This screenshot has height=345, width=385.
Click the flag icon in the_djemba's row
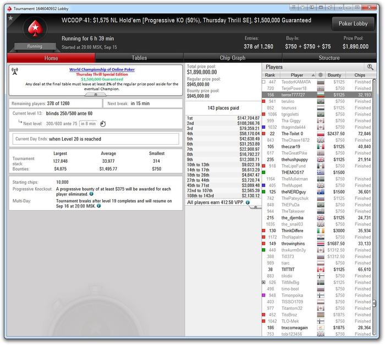click(x=321, y=218)
